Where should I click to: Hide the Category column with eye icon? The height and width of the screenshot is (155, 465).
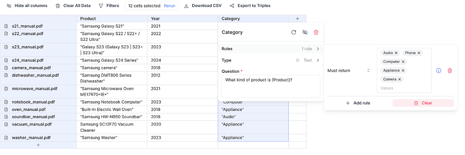click(x=305, y=32)
